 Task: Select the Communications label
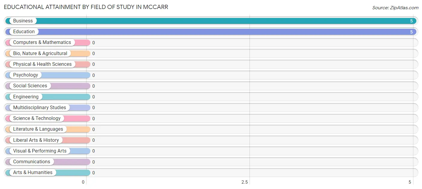[x=32, y=161]
